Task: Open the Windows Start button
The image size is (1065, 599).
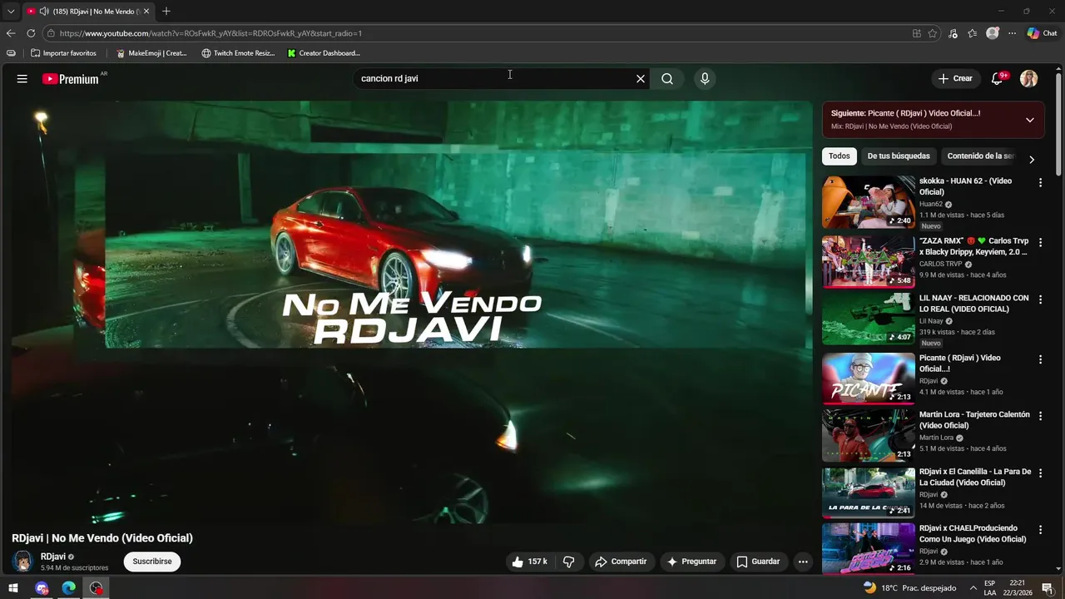Action: pos(13,588)
